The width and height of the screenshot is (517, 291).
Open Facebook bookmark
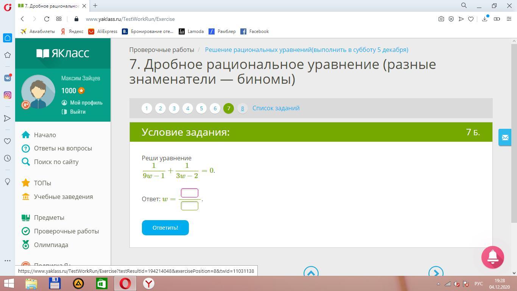coord(254,31)
